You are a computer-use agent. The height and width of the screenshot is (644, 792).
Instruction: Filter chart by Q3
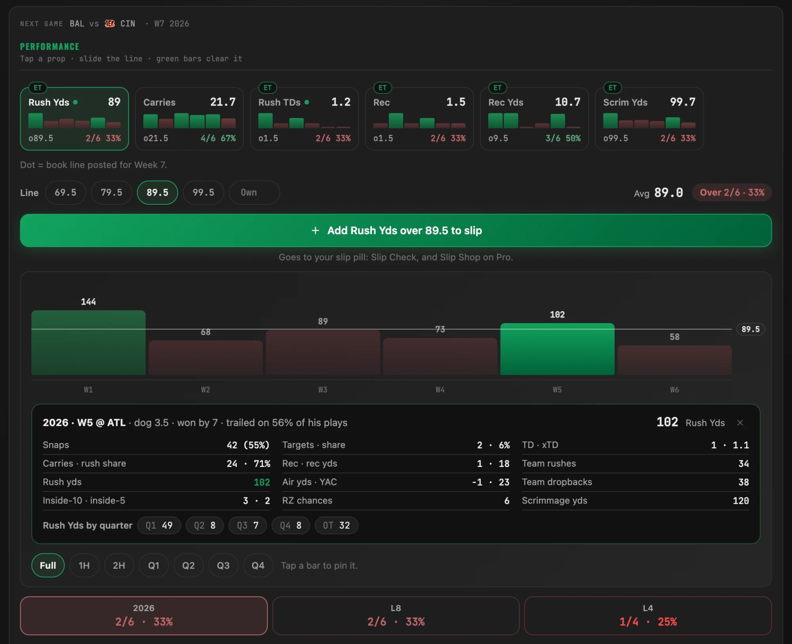tap(223, 566)
